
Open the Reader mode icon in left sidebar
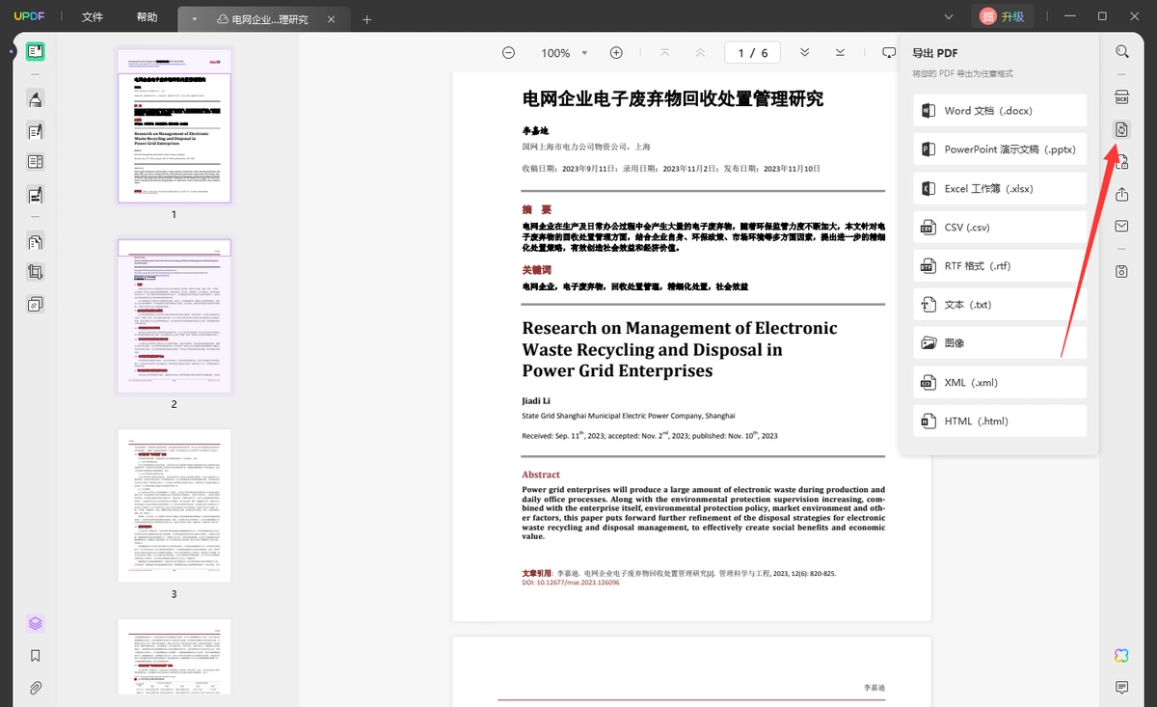(x=35, y=52)
